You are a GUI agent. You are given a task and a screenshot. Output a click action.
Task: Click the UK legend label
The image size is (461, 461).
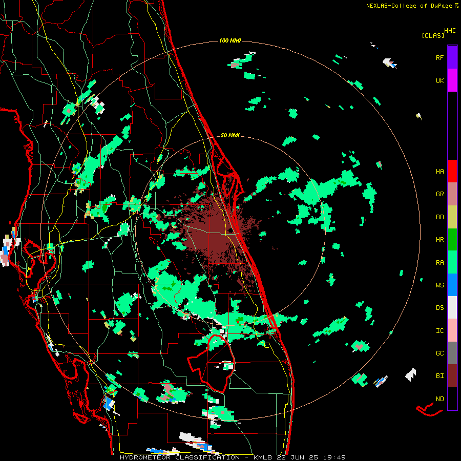click(x=439, y=80)
